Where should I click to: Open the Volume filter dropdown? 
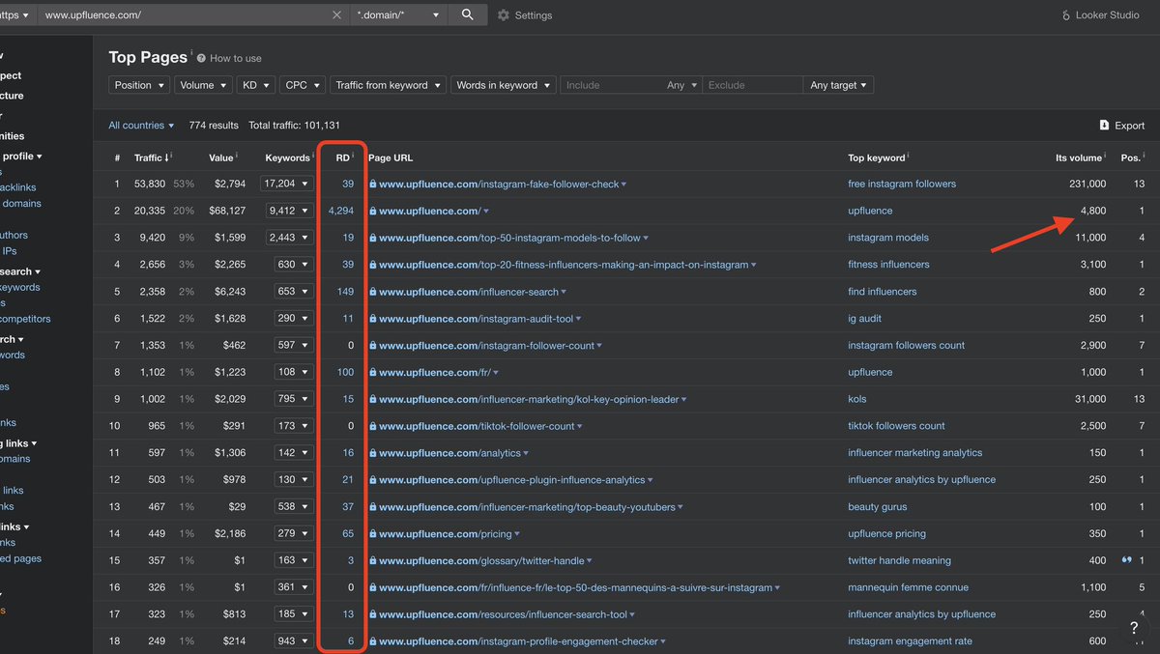[x=203, y=85]
